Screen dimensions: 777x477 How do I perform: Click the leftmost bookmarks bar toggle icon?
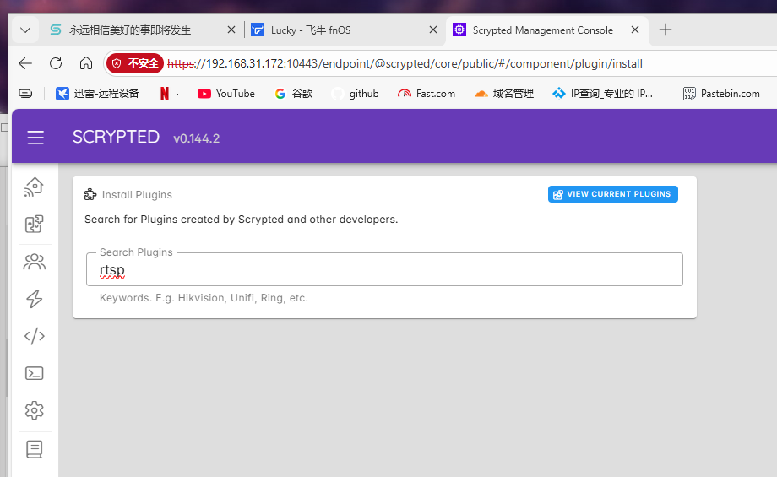point(25,93)
